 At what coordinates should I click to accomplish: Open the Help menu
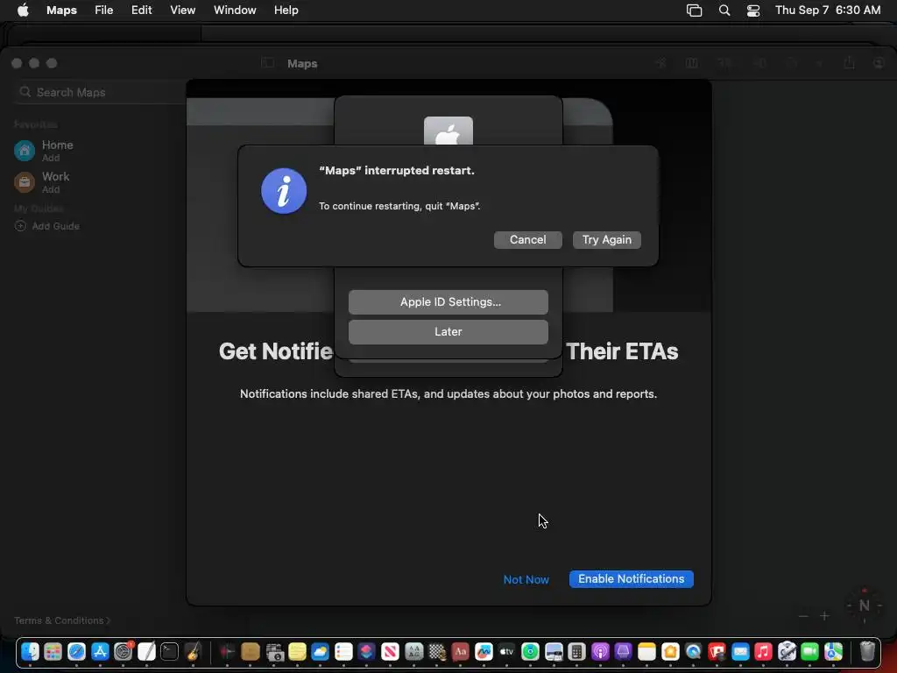click(x=286, y=10)
